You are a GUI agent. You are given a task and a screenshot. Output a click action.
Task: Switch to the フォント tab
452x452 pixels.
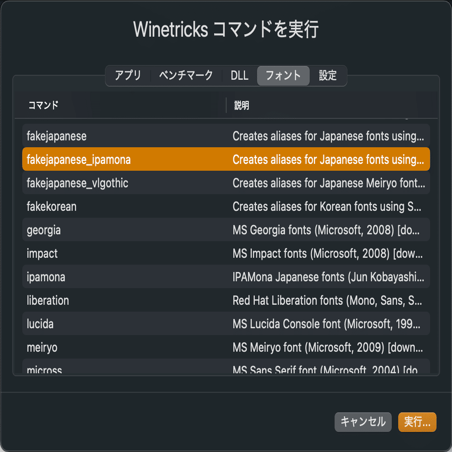283,76
